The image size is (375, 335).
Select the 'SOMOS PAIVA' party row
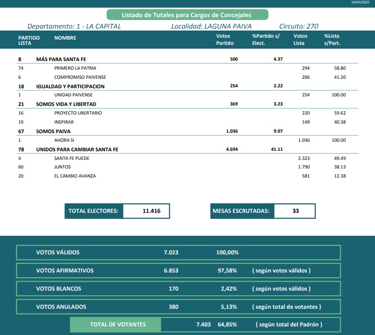click(187, 131)
